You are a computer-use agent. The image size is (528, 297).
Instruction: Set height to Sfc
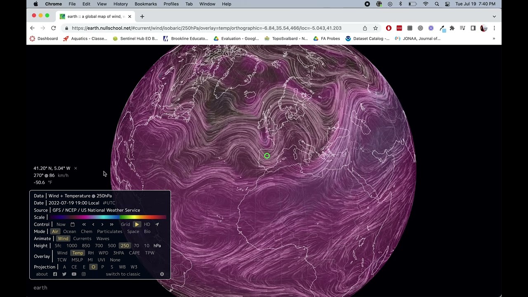point(58,245)
